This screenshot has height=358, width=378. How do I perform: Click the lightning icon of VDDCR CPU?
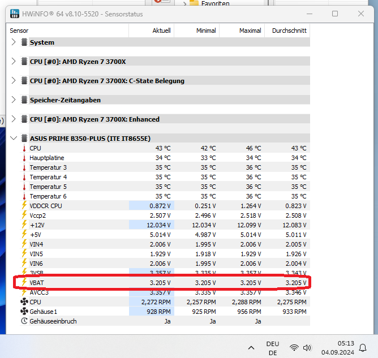24,205
